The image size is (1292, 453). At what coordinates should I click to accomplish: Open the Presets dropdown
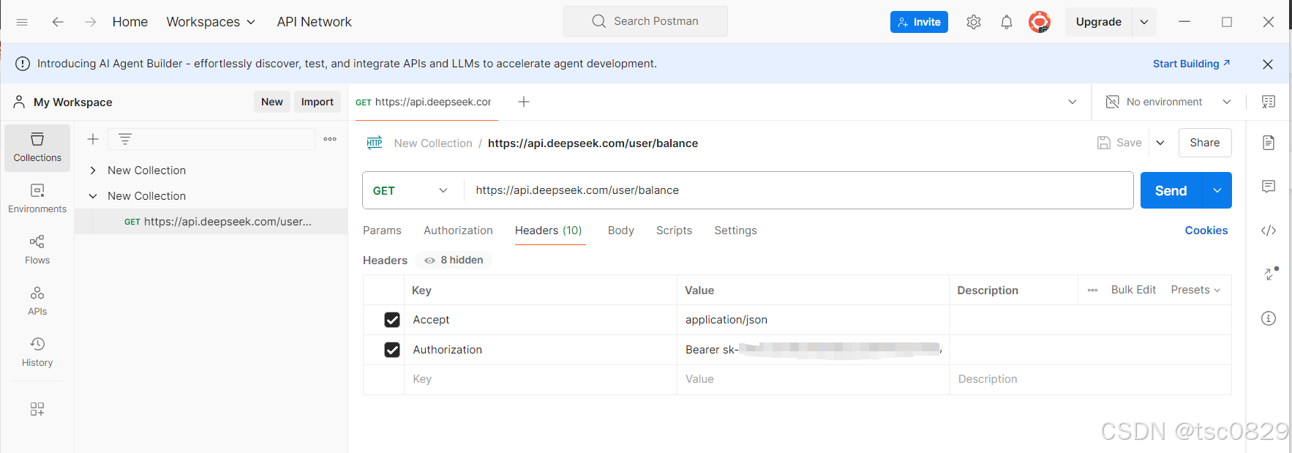1195,290
